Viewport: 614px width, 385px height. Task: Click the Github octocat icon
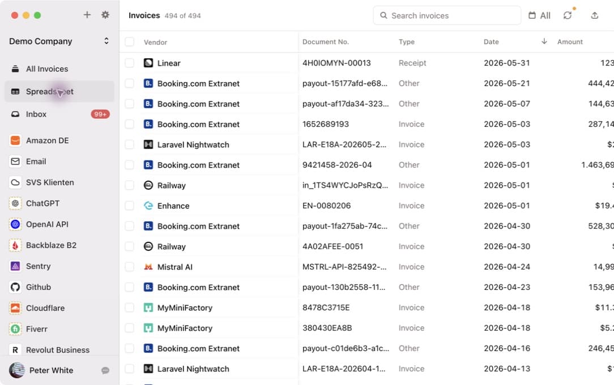click(15, 287)
